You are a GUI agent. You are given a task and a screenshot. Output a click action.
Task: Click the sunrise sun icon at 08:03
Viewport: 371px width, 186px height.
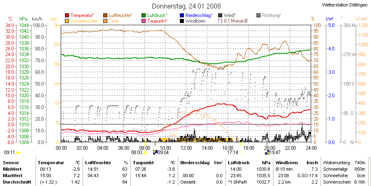pyautogui.click(x=145, y=153)
